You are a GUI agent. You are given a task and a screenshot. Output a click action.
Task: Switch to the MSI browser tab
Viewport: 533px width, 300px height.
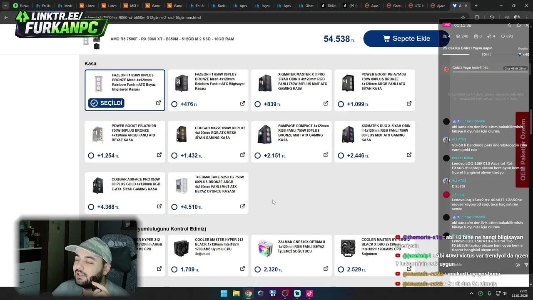132,6
